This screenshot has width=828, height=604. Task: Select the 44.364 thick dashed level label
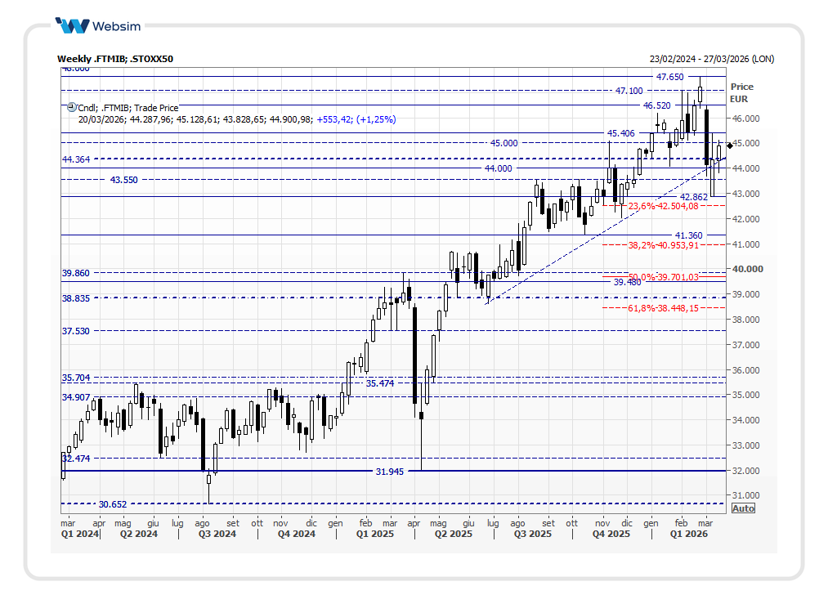[x=76, y=159]
